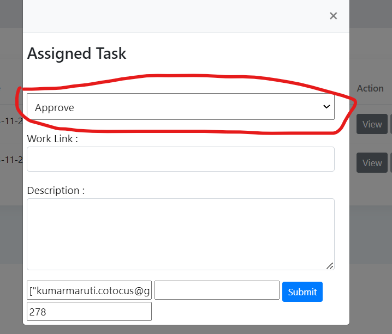Click the second row date cell
The image size is (392, 334).
[x=11, y=160]
